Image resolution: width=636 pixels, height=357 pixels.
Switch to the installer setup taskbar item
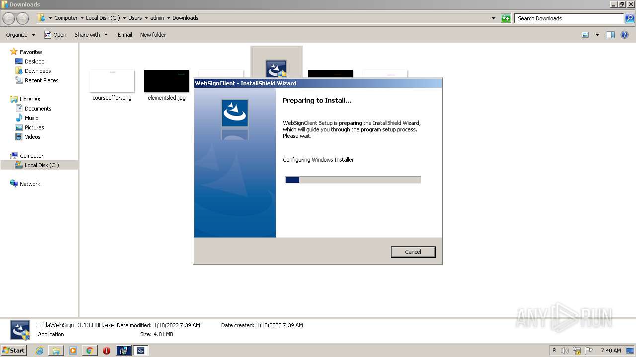(x=123, y=351)
